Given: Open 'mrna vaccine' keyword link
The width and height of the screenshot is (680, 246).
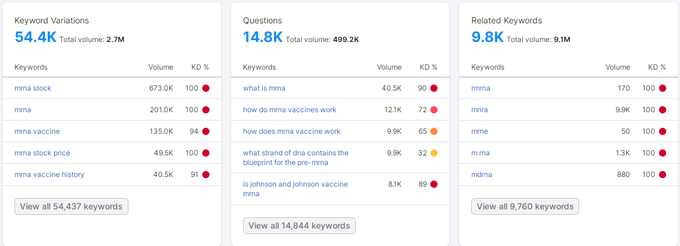Looking at the screenshot, I should [37, 131].
